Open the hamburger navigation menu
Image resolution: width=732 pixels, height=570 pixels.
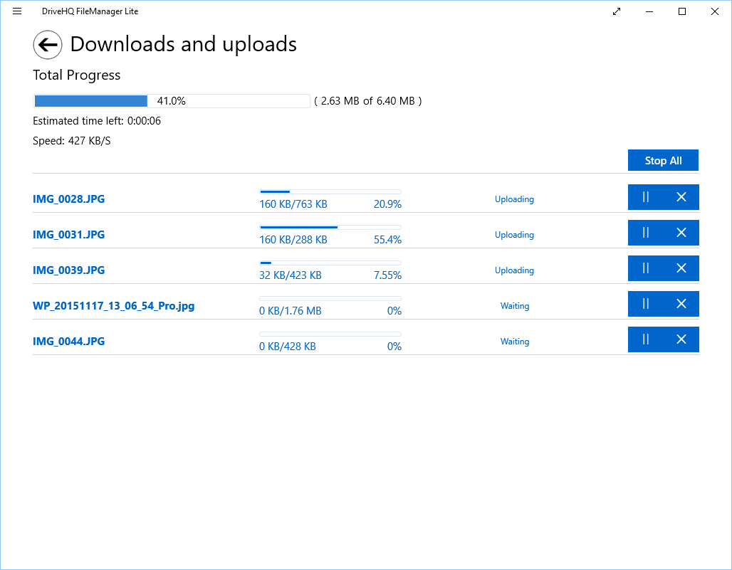coord(17,11)
